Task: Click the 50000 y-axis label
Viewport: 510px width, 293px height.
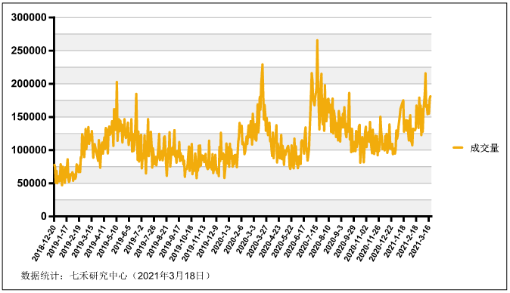Action: point(32,183)
